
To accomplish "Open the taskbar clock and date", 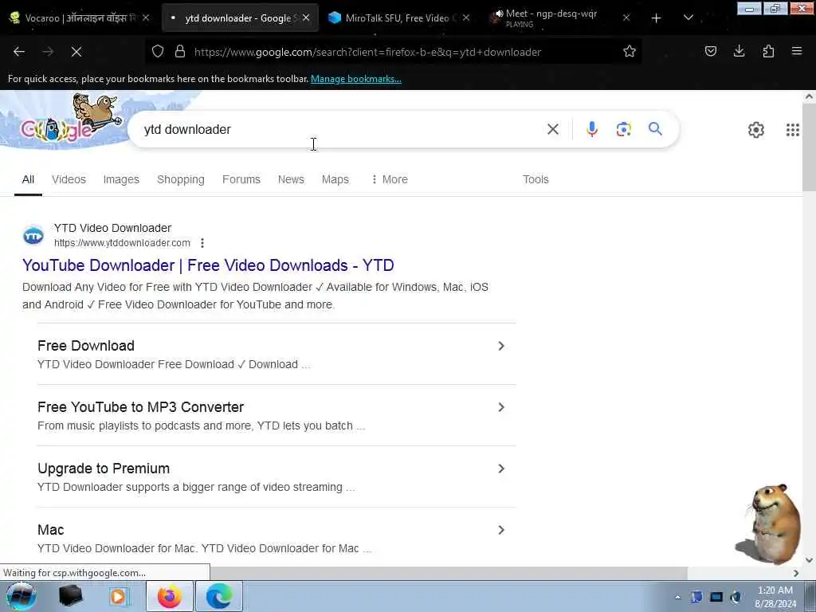I will click(775, 597).
